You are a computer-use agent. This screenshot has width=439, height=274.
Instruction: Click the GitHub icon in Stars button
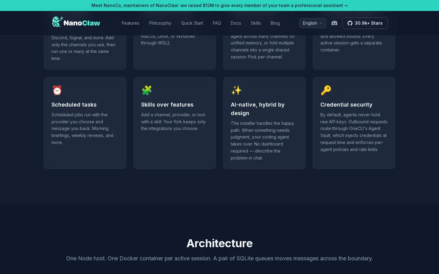click(x=350, y=23)
